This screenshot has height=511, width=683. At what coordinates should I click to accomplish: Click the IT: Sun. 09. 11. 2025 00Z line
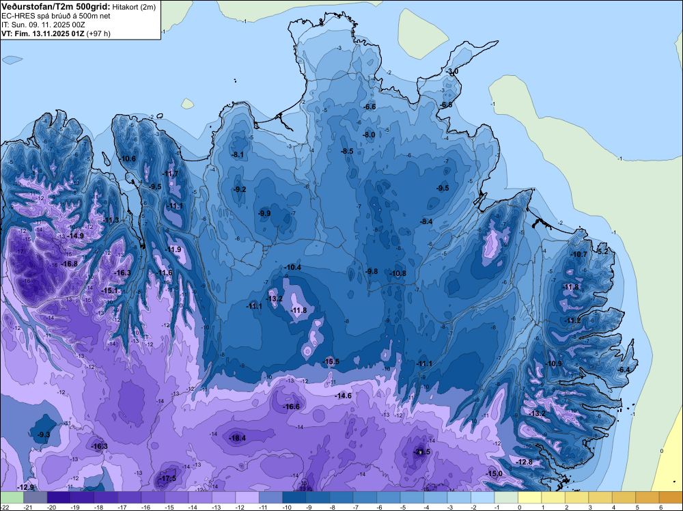(43, 25)
